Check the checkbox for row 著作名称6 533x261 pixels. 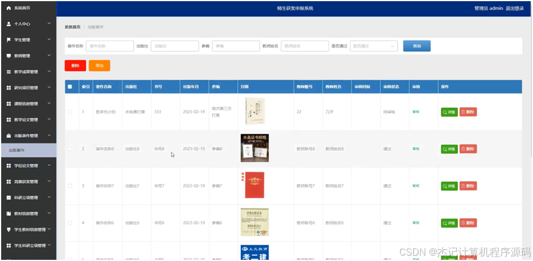(70, 223)
